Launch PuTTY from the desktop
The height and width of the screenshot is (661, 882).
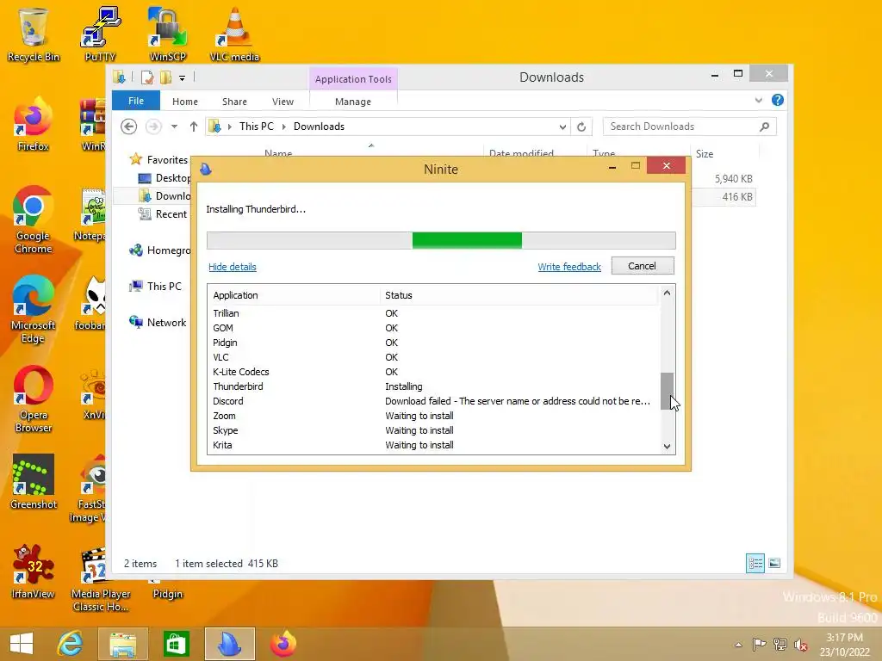(100, 34)
